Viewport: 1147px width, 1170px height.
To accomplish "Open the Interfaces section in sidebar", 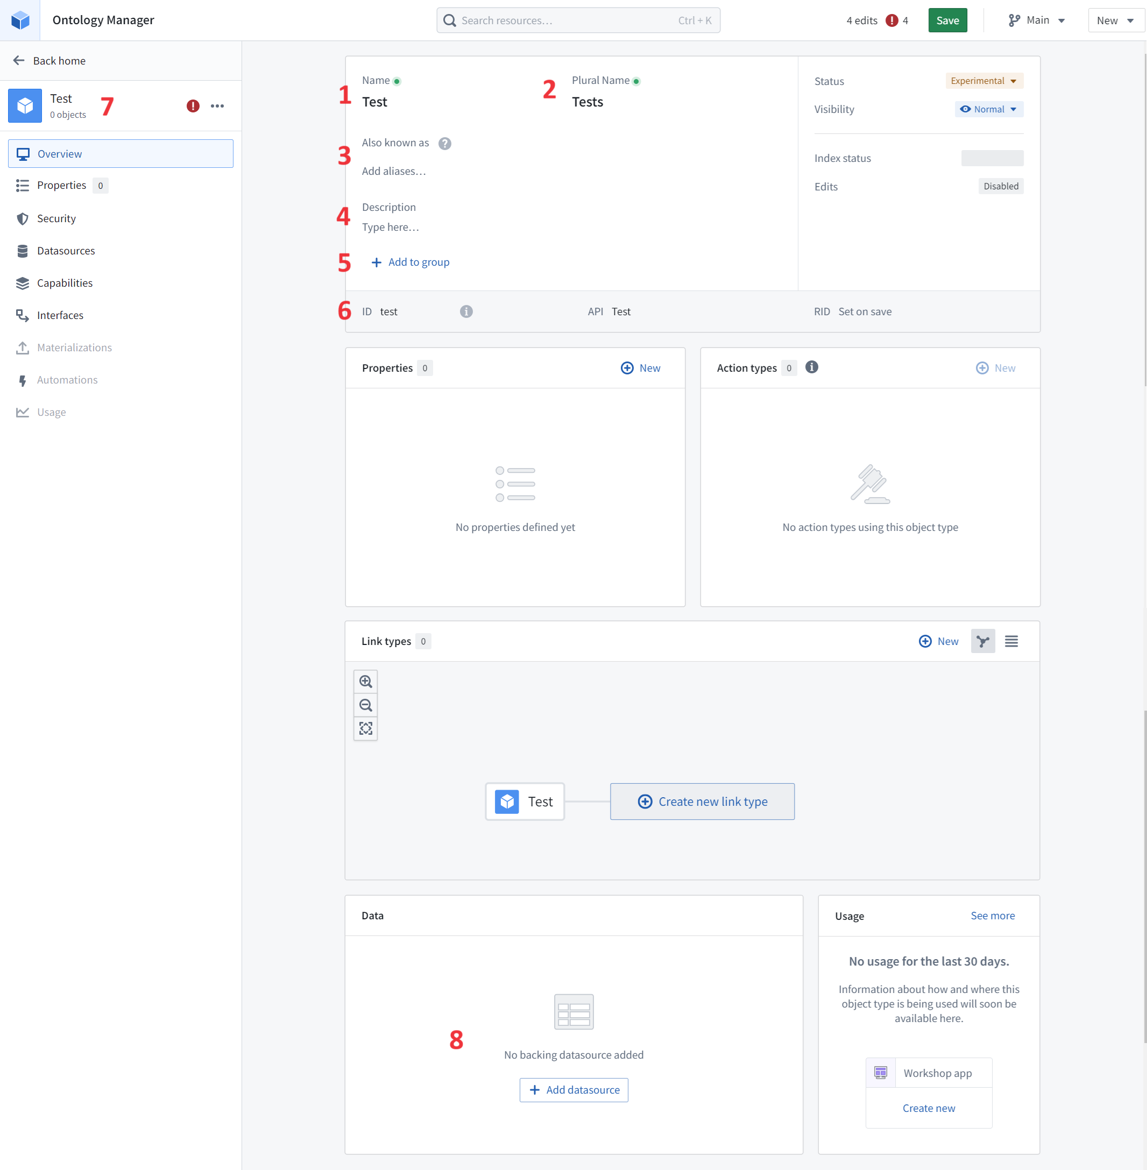I will 121,315.
